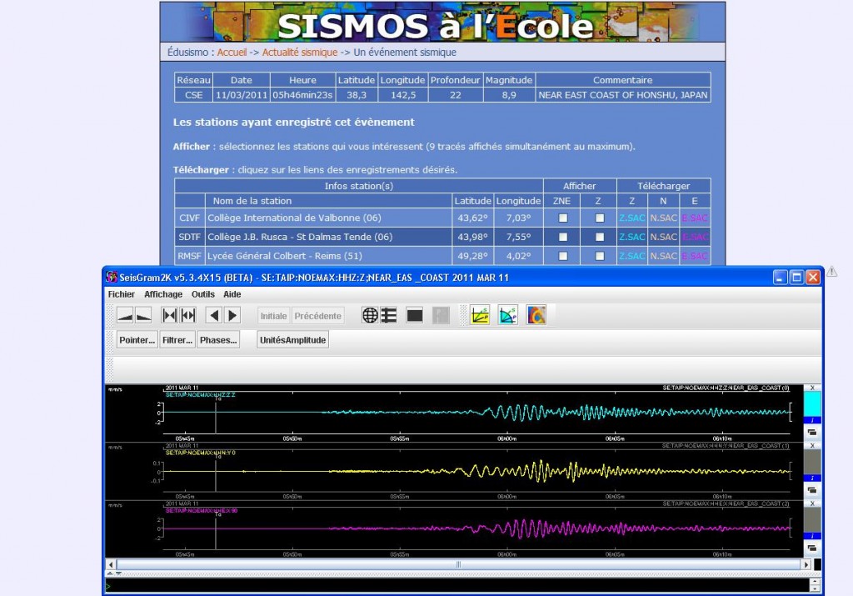Close the yellow Y trace with its X

tap(812, 446)
